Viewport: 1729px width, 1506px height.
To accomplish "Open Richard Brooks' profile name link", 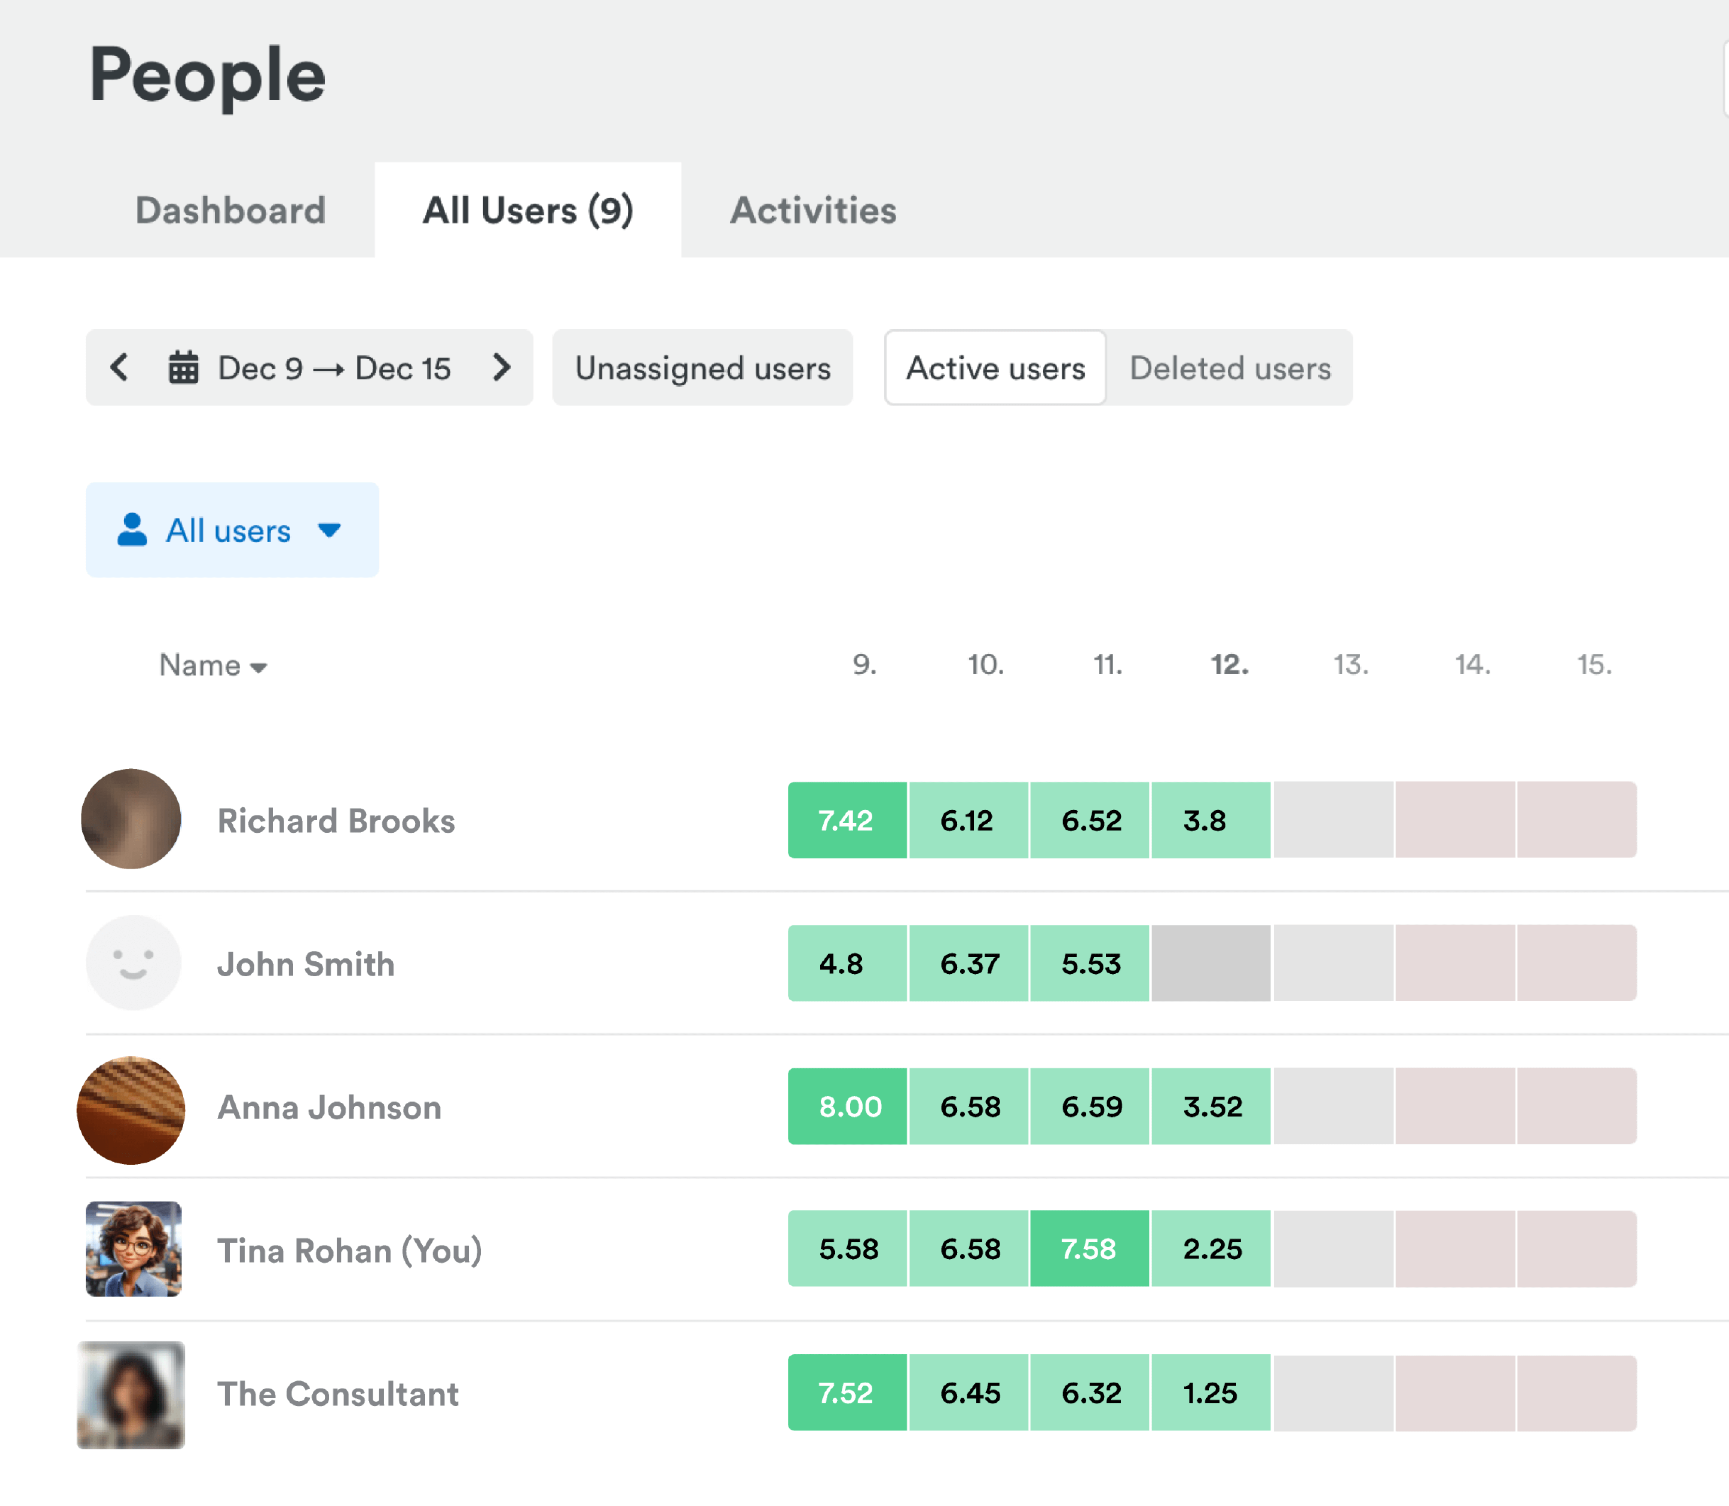I will [x=336, y=821].
